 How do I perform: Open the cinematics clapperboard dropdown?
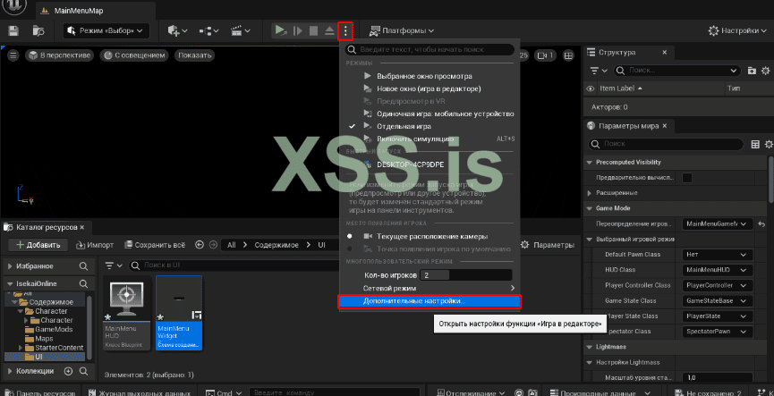241,30
